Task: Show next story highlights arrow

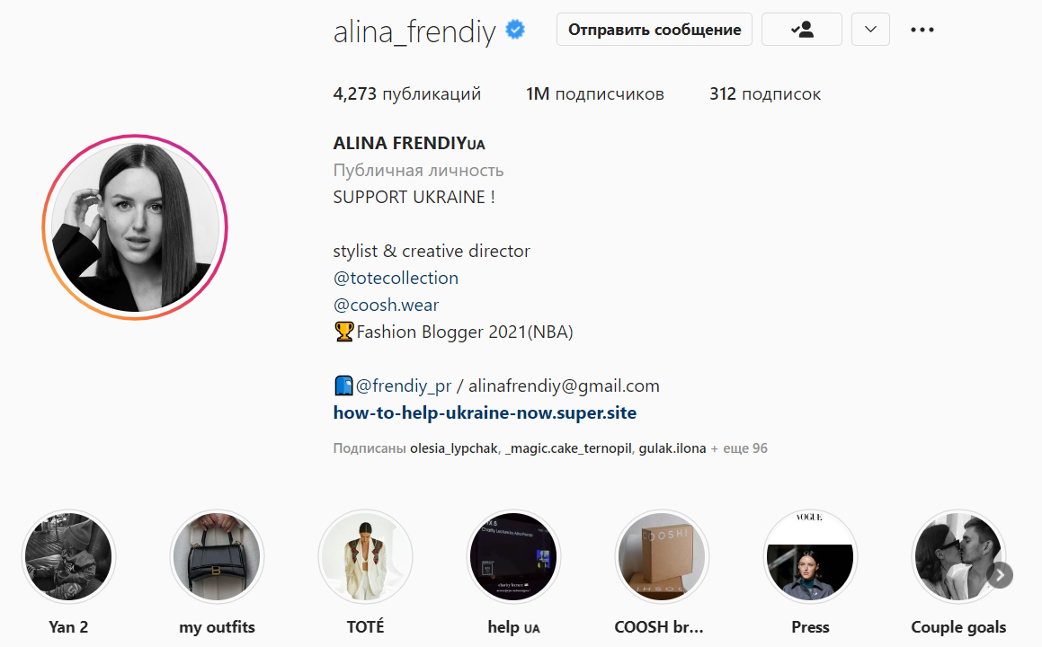Action: (1000, 575)
